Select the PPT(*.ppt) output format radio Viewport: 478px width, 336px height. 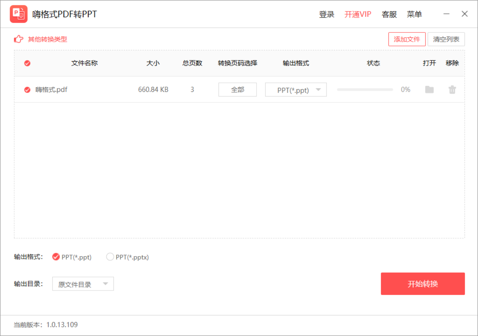click(x=56, y=257)
